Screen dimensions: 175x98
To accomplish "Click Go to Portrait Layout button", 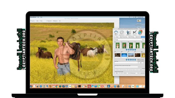I will [132, 73].
